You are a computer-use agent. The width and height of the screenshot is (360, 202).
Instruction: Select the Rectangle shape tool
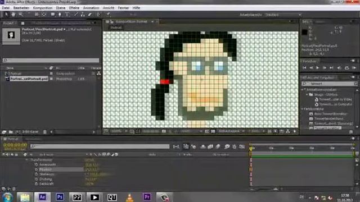[x=53, y=15]
